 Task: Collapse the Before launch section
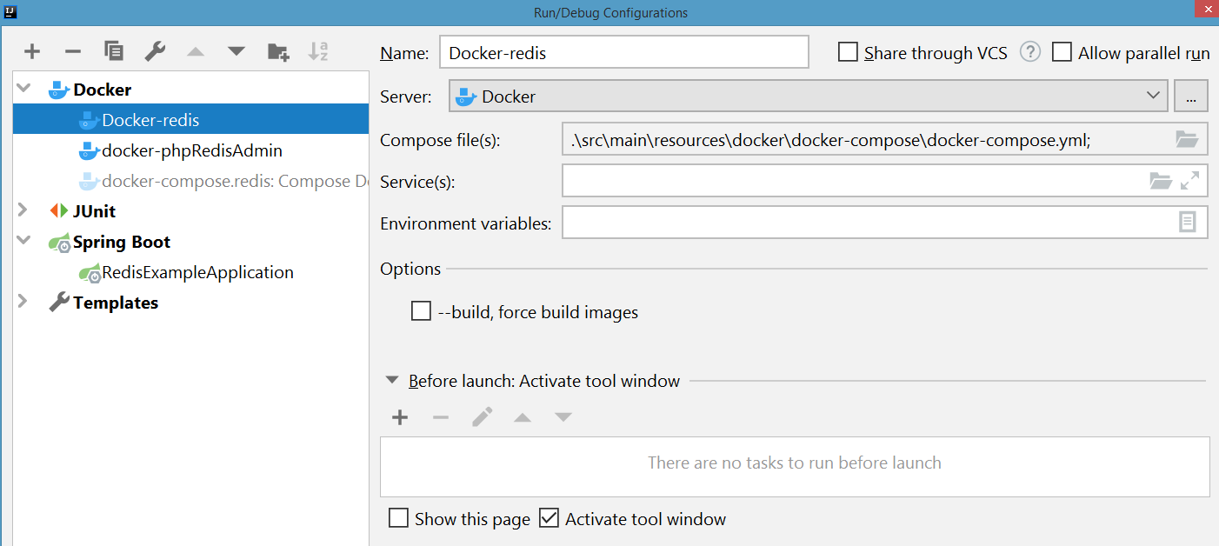[x=392, y=381]
